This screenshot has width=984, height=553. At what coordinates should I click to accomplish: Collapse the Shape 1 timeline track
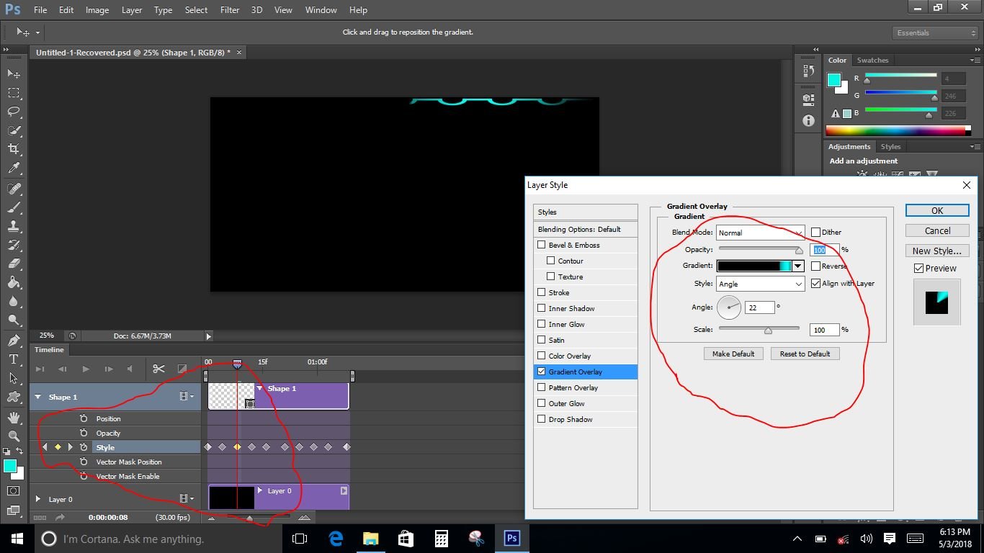tap(37, 397)
